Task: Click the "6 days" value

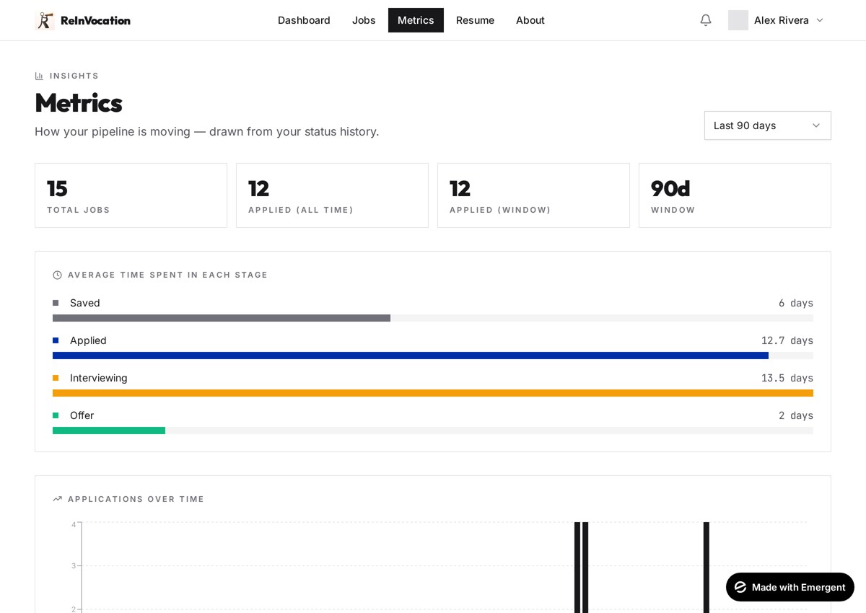Action: [x=795, y=303]
